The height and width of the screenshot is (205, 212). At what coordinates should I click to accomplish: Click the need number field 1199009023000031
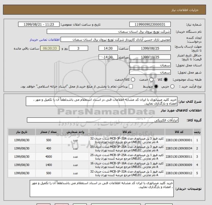[150, 25]
